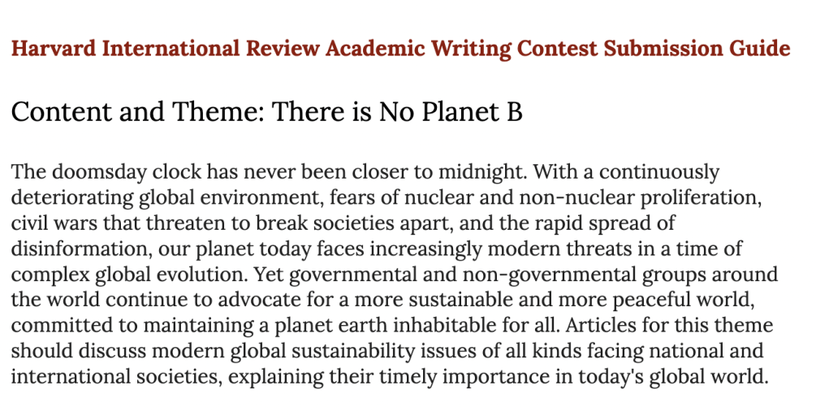This screenshot has height=420, width=816.
Task: Click "Planet B" in the subheading
Action: click(472, 112)
